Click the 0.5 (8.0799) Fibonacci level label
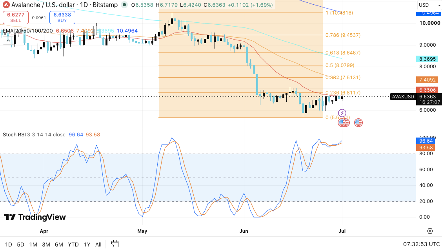This screenshot has height=250, width=442. pyautogui.click(x=340, y=65)
